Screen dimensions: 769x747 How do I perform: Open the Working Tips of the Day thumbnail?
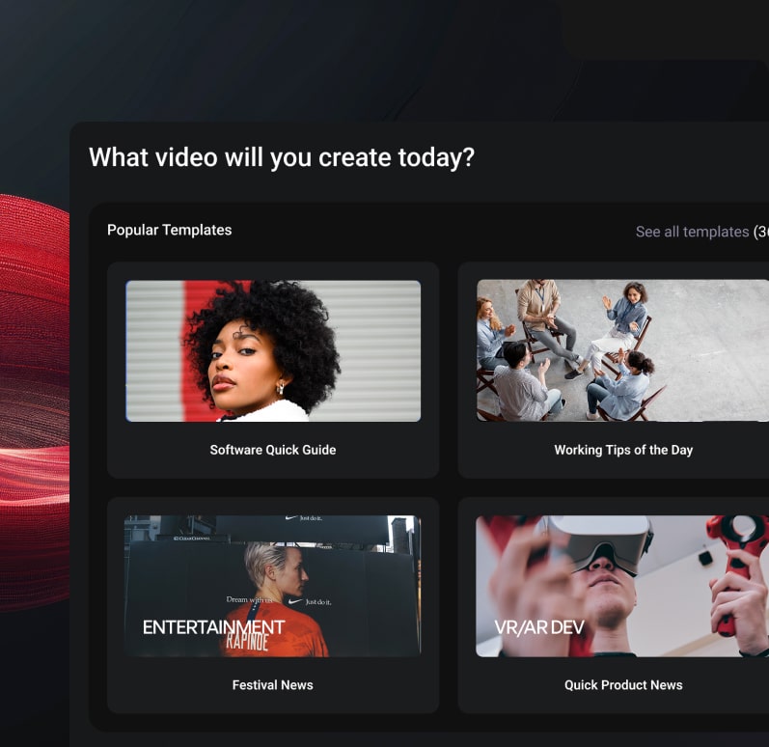[x=622, y=350]
